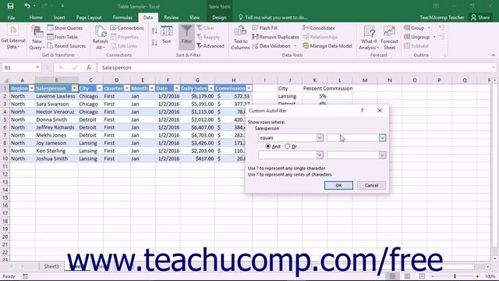The width and height of the screenshot is (499, 281).
Task: Switch to the Formulas tab
Action: [x=122, y=17]
